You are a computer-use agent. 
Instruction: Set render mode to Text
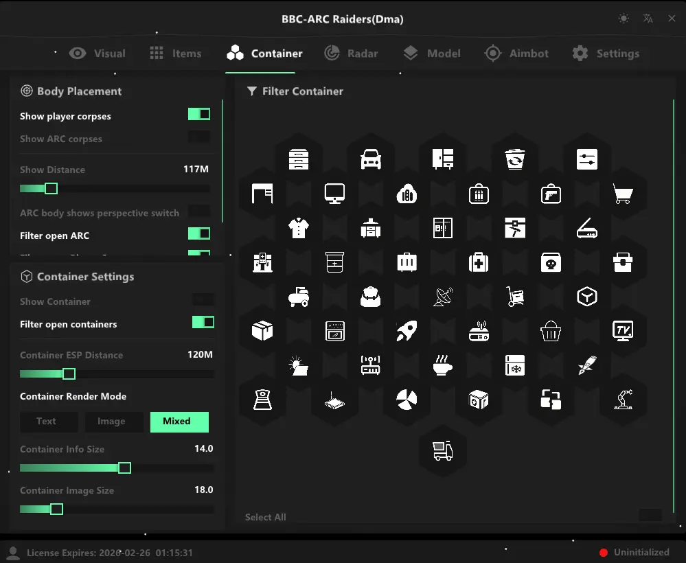point(47,422)
